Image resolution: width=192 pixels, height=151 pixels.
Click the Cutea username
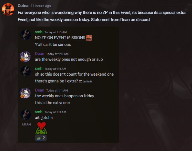(x=23, y=6)
